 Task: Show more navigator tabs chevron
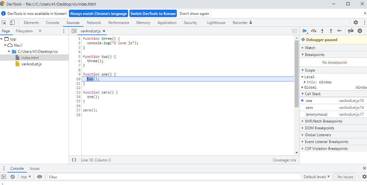(40, 31)
